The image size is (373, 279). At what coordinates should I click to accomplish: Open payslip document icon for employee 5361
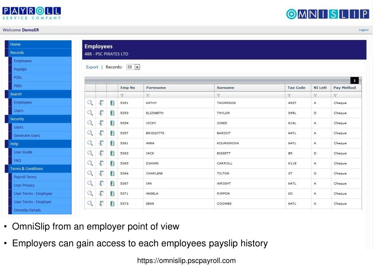(101, 143)
